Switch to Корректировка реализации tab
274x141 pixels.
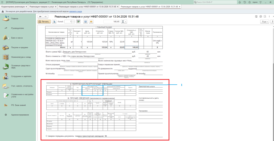(14, 7)
